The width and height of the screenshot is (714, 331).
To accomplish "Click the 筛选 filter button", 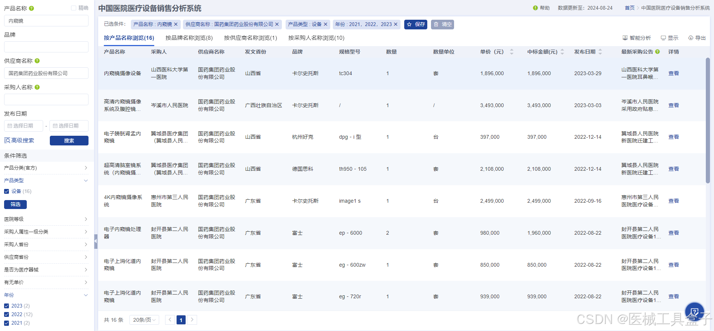I will pos(15,204).
